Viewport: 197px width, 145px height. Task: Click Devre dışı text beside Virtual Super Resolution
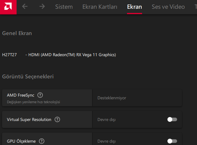(x=106, y=119)
